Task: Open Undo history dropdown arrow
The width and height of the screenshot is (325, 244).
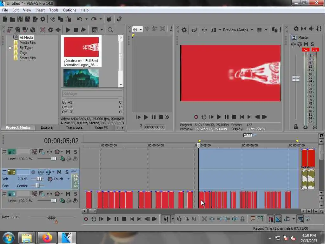Action: (86, 19)
